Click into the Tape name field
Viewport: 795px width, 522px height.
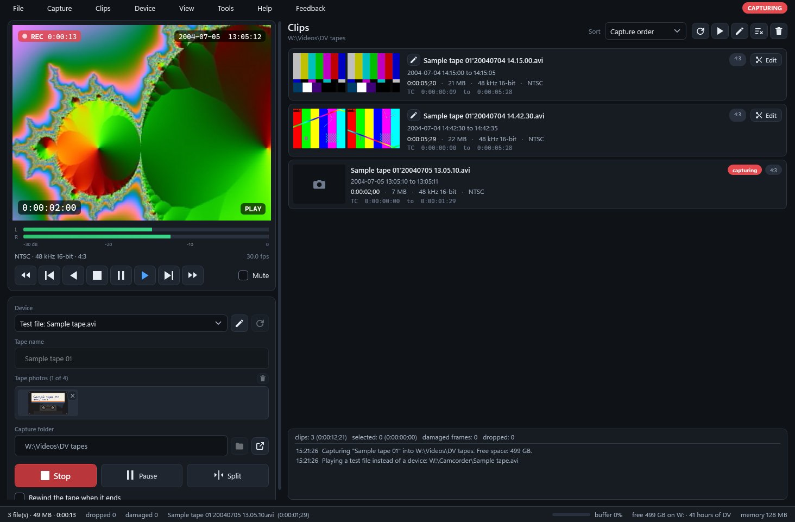tap(142, 359)
